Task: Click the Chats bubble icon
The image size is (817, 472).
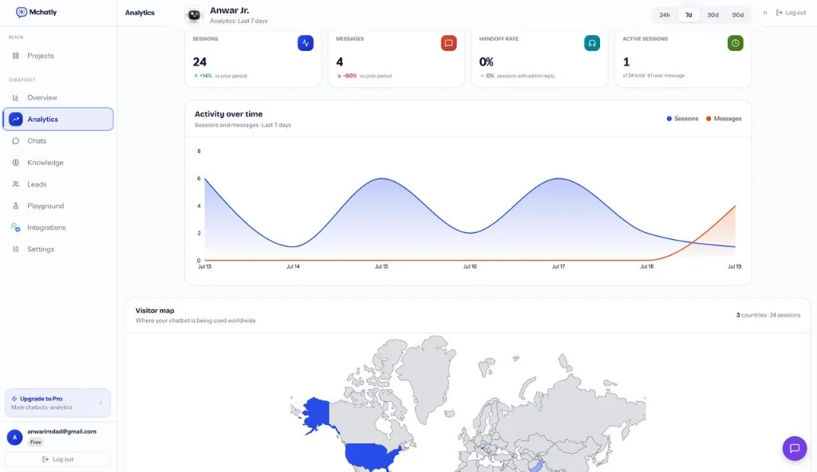Action: 16,140
